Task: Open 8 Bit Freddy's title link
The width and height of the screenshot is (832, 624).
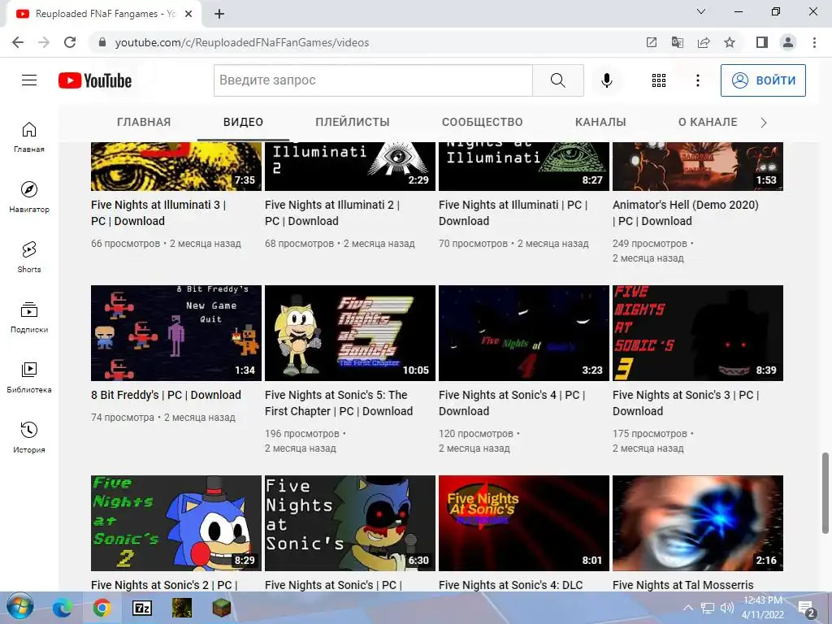Action: 166,395
